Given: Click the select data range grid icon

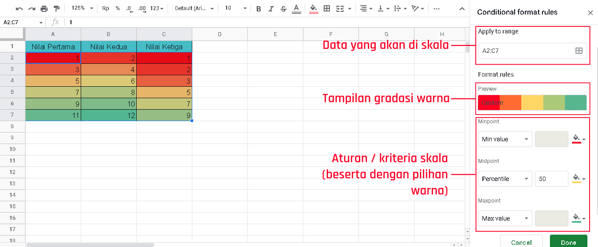Looking at the screenshot, I should (579, 51).
